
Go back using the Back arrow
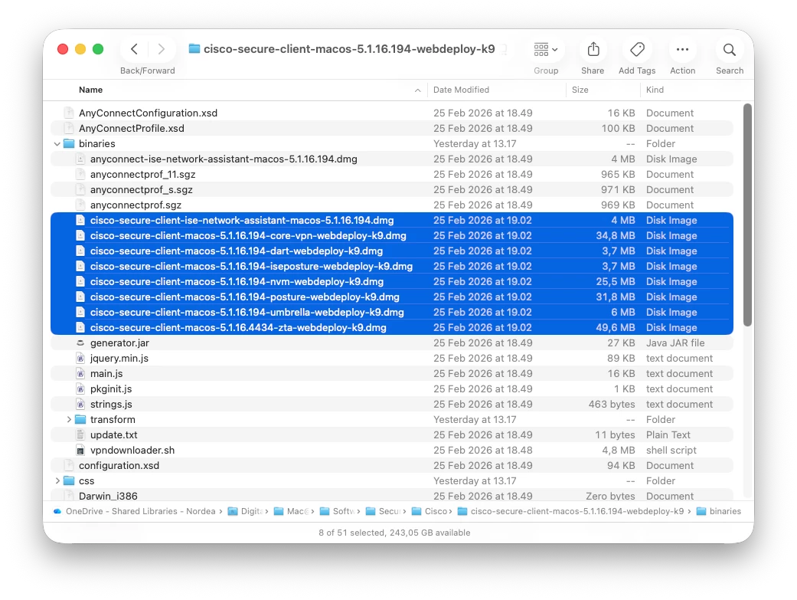pyautogui.click(x=134, y=49)
